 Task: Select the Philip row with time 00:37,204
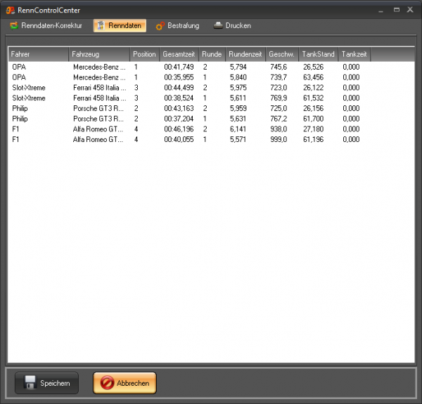point(211,119)
